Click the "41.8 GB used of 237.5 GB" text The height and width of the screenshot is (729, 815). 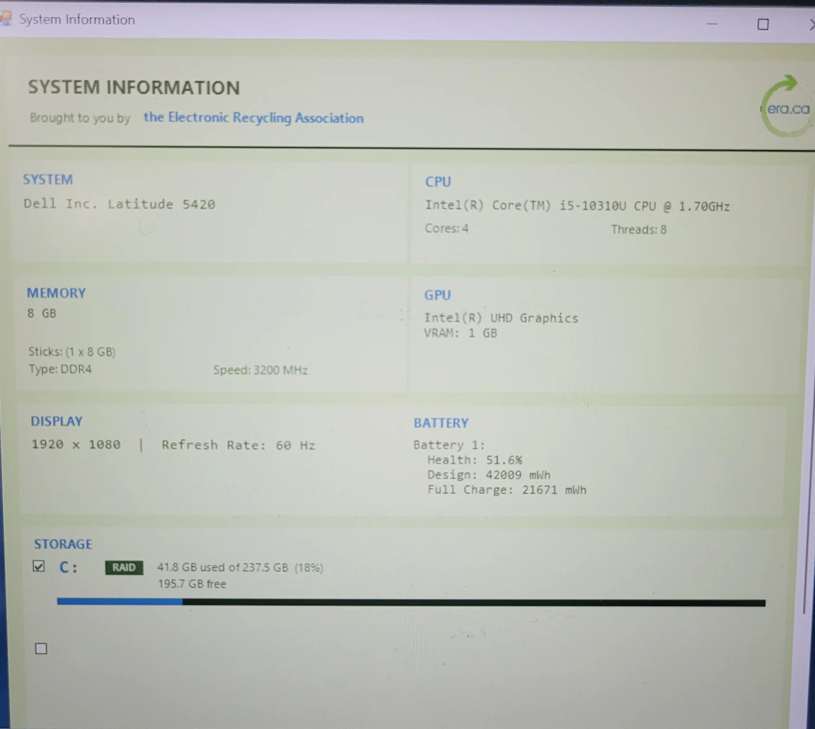223,567
